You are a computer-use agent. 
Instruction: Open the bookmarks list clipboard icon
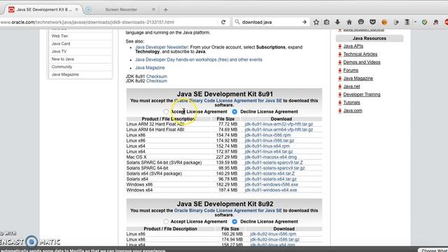click(x=327, y=22)
